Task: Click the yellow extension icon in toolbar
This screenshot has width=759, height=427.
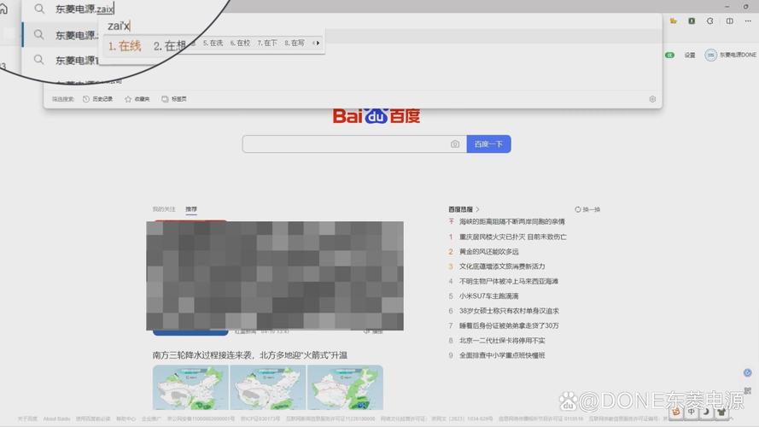Action: pyautogui.click(x=674, y=20)
